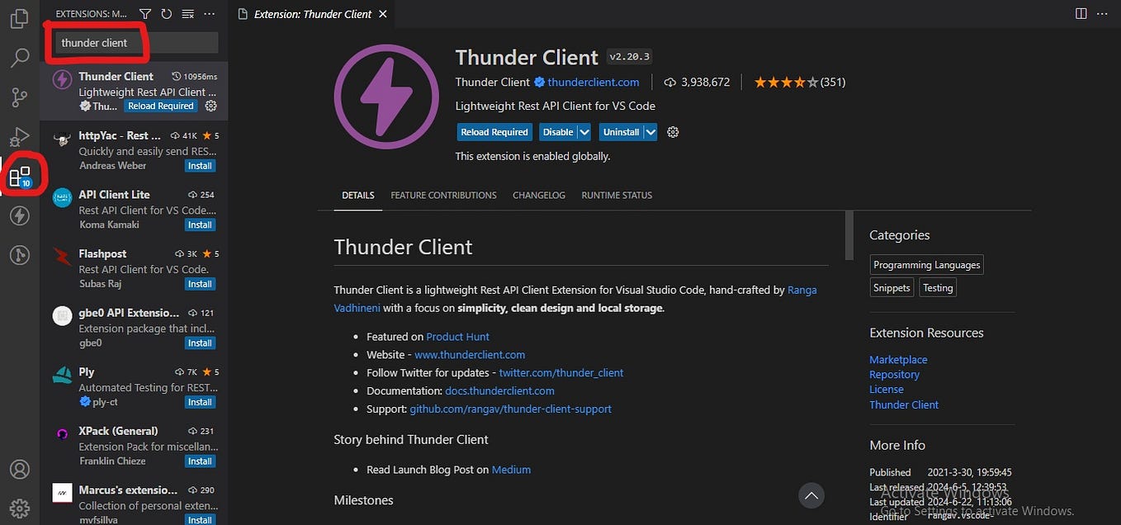The image size is (1121, 525).
Task: Open the Manage gear in activity bar
Action: pyautogui.click(x=19, y=508)
